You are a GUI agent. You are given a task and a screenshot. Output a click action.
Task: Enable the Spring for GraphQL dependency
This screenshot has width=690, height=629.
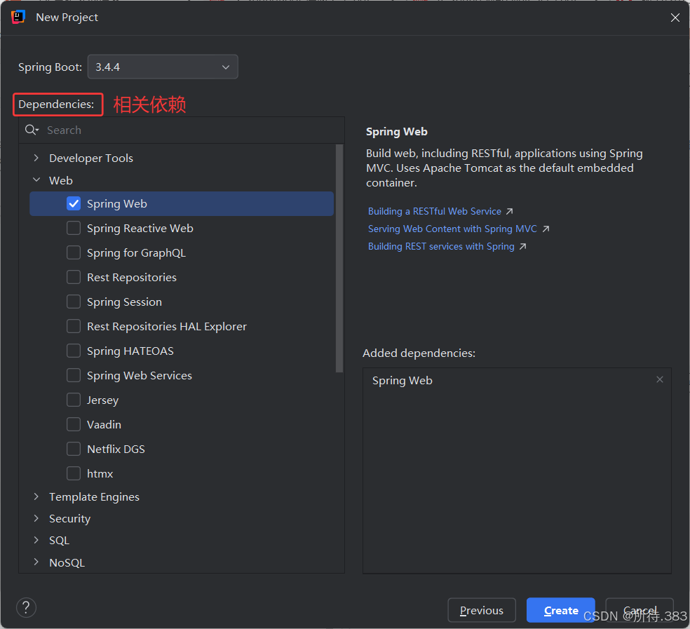tap(74, 252)
